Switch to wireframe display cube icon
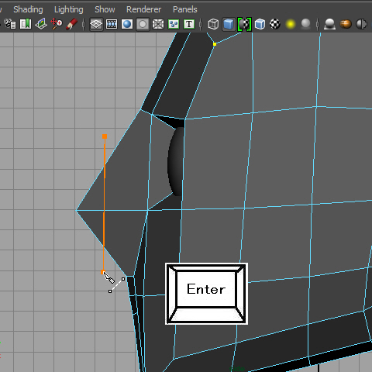This screenshot has width=372, height=372. pos(213,24)
